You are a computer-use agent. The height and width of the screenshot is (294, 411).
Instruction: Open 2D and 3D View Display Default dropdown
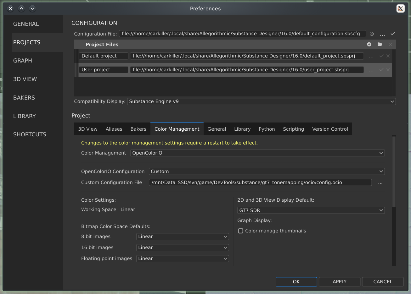click(x=311, y=210)
